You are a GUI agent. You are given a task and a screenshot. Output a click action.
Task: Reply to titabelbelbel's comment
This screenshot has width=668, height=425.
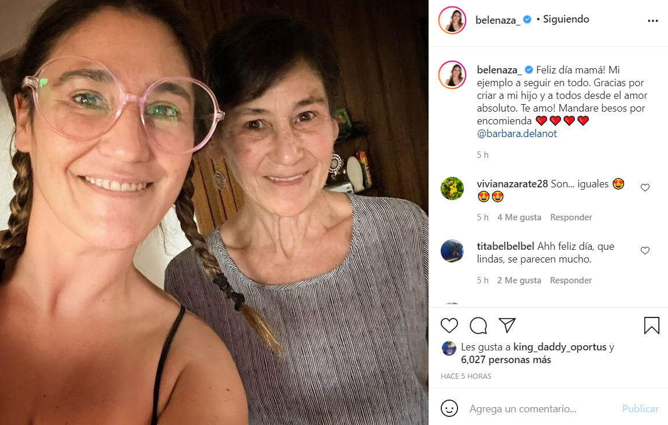point(571,280)
